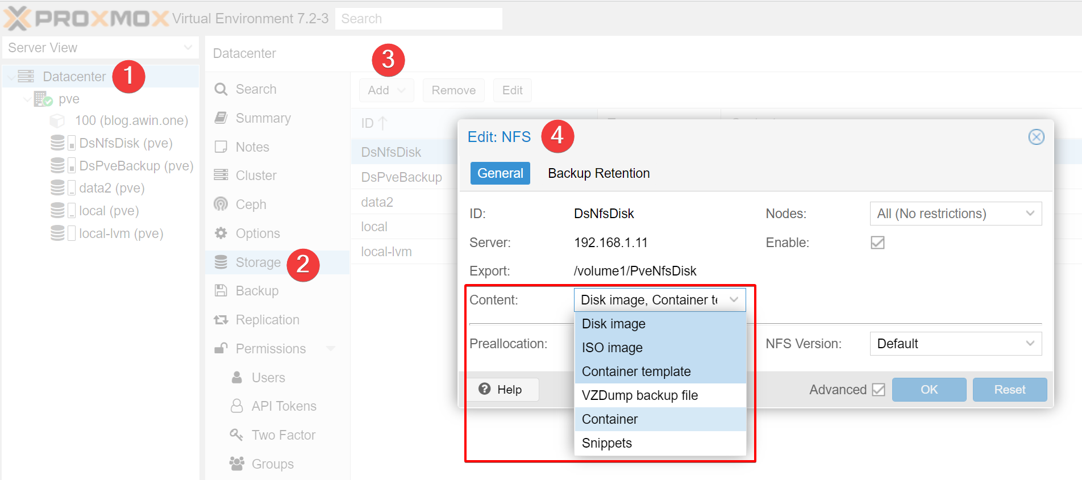Switch to the Backup Retention tab
Image resolution: width=1082 pixels, height=480 pixels.
pos(598,173)
